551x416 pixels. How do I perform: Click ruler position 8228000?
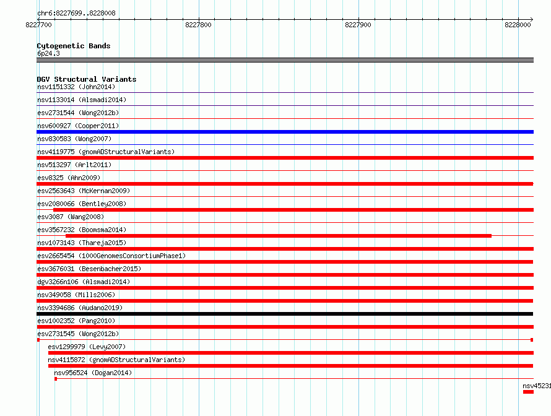pos(518,25)
